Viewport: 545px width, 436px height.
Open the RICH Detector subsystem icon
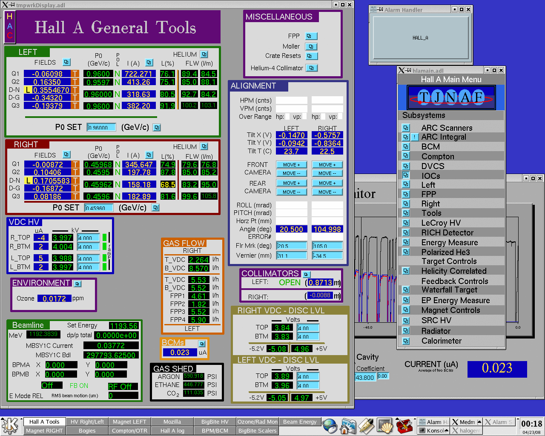[406, 232]
